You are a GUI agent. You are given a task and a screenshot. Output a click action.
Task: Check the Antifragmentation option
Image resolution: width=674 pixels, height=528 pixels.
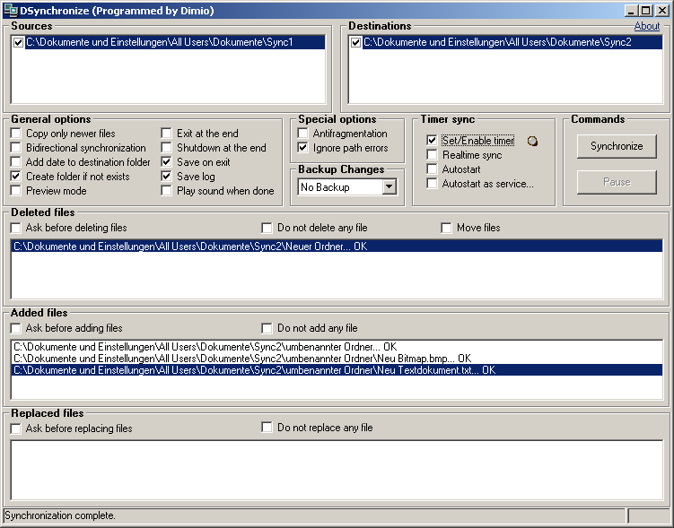pyautogui.click(x=303, y=134)
